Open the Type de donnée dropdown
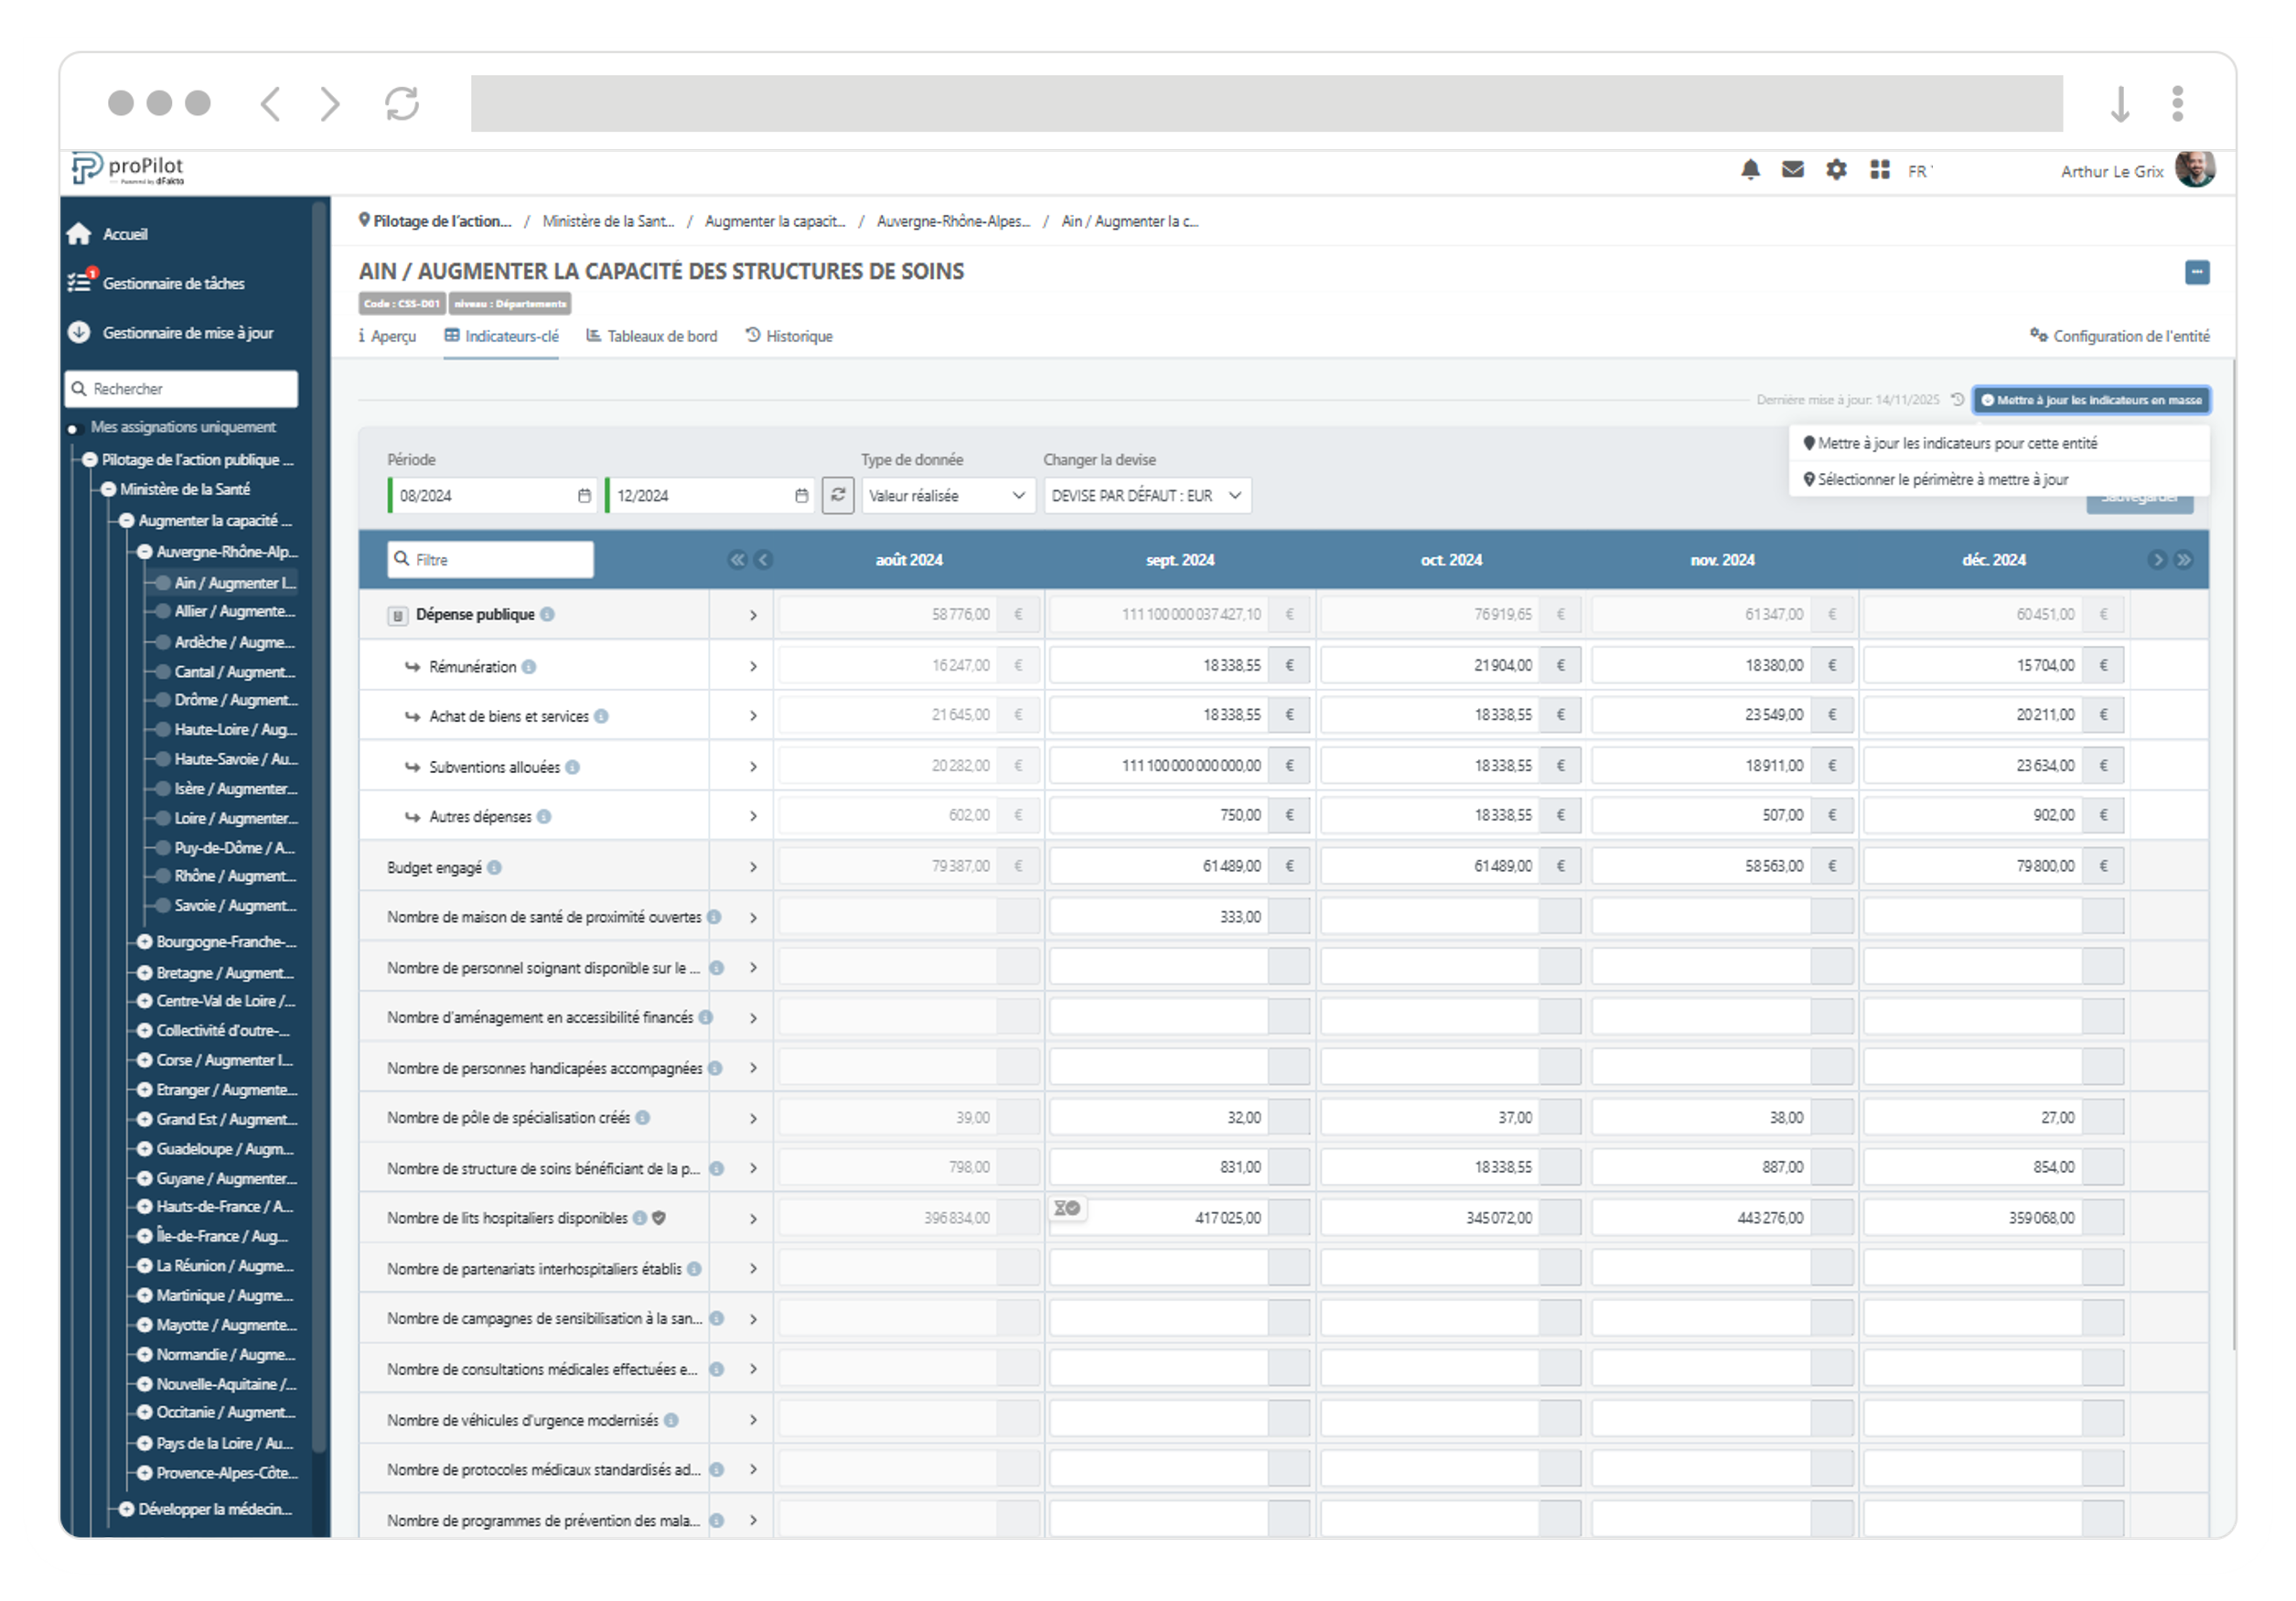 946,495
